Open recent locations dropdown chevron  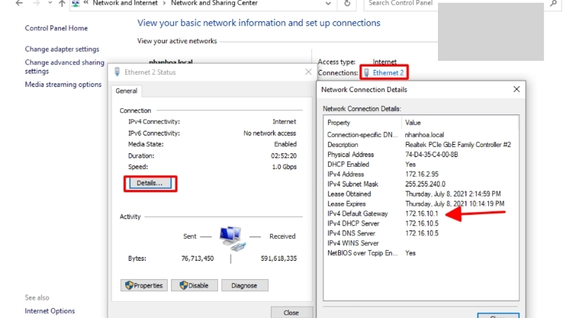click(50, 3)
